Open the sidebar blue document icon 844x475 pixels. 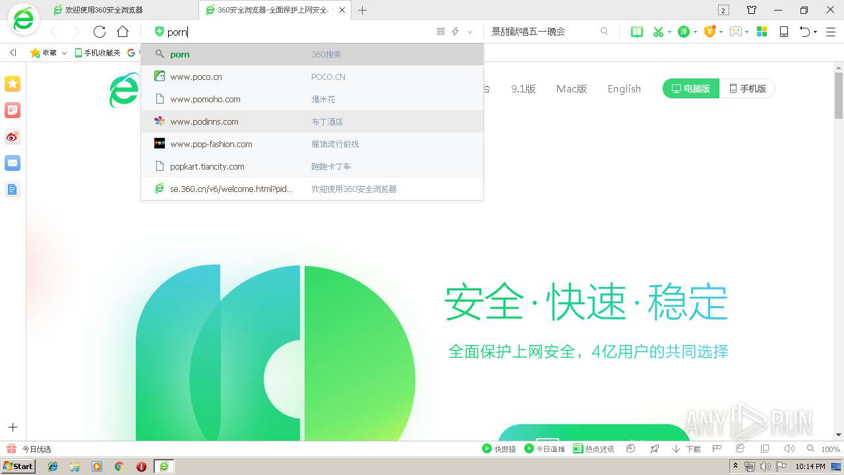(13, 189)
